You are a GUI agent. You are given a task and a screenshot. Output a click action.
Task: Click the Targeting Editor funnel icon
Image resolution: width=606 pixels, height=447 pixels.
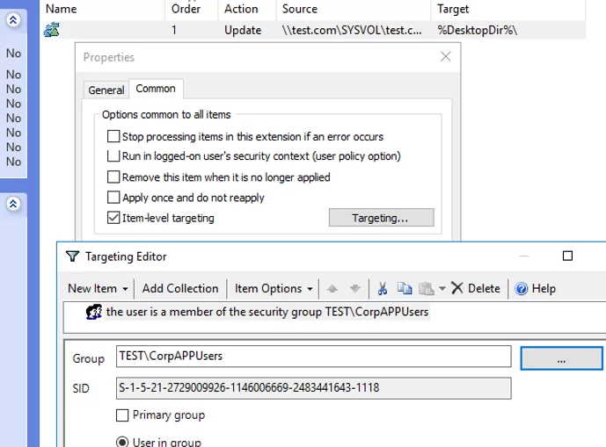click(x=73, y=256)
